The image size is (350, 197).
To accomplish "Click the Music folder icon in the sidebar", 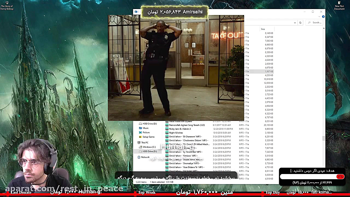I will coord(140,128).
